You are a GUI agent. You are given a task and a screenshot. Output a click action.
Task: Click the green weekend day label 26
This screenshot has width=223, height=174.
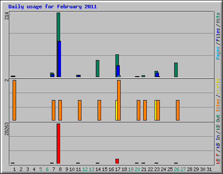click(x=176, y=169)
